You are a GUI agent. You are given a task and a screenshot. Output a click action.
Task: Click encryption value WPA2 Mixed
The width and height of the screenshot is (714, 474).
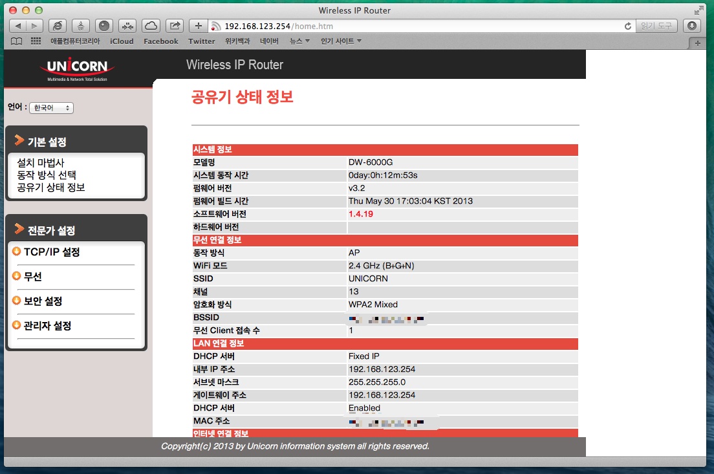click(x=373, y=304)
